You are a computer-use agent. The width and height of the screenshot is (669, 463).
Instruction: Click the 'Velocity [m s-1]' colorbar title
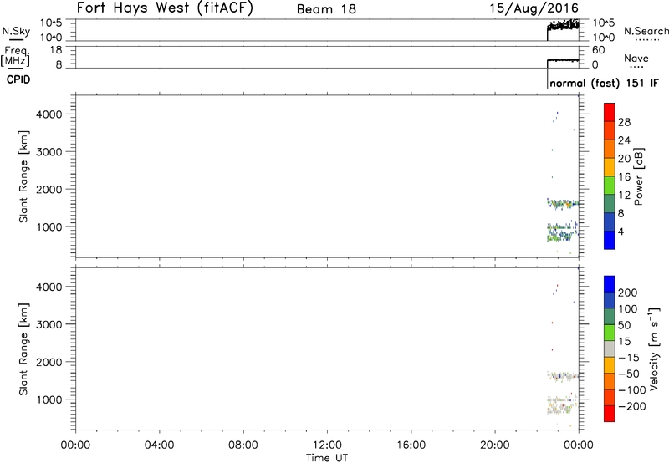coord(654,349)
